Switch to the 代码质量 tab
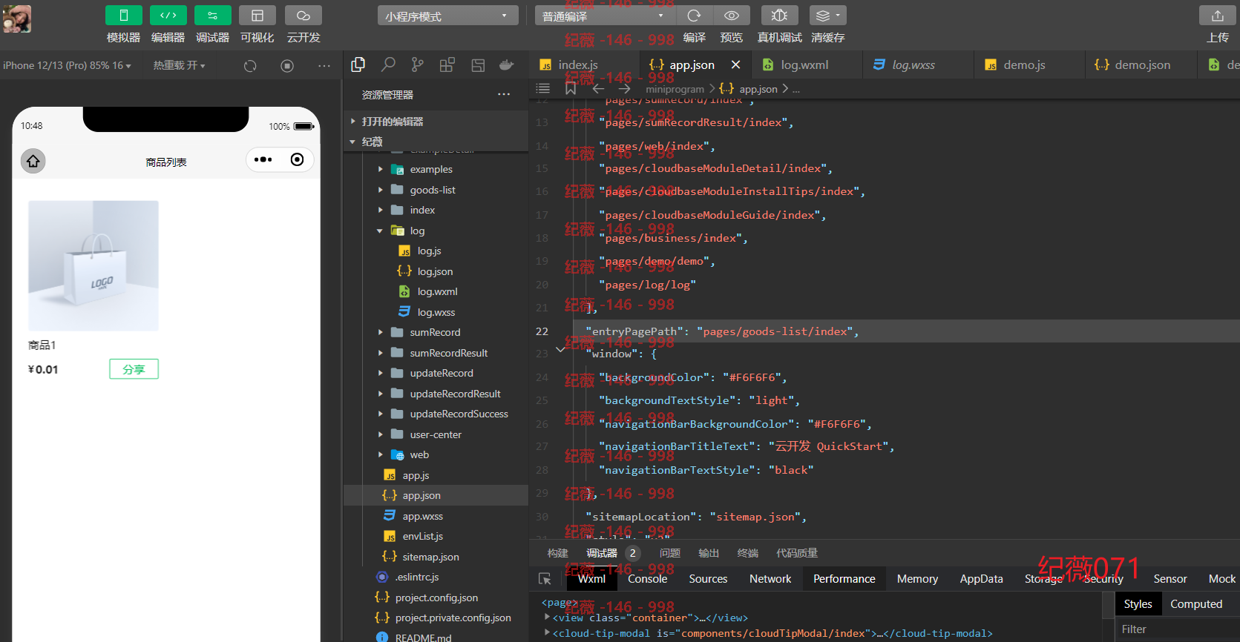 click(797, 553)
